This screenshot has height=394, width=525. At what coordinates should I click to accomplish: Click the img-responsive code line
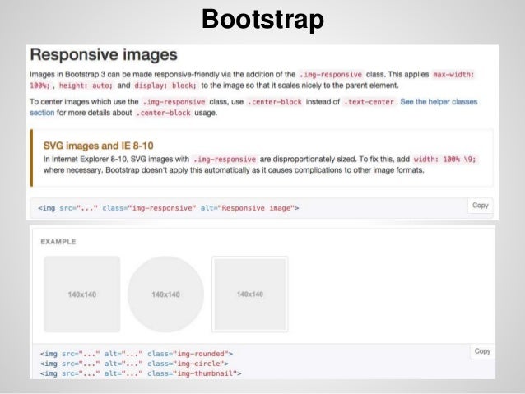pyautogui.click(x=169, y=208)
